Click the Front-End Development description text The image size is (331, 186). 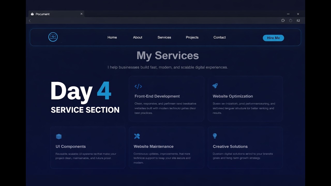point(165,108)
